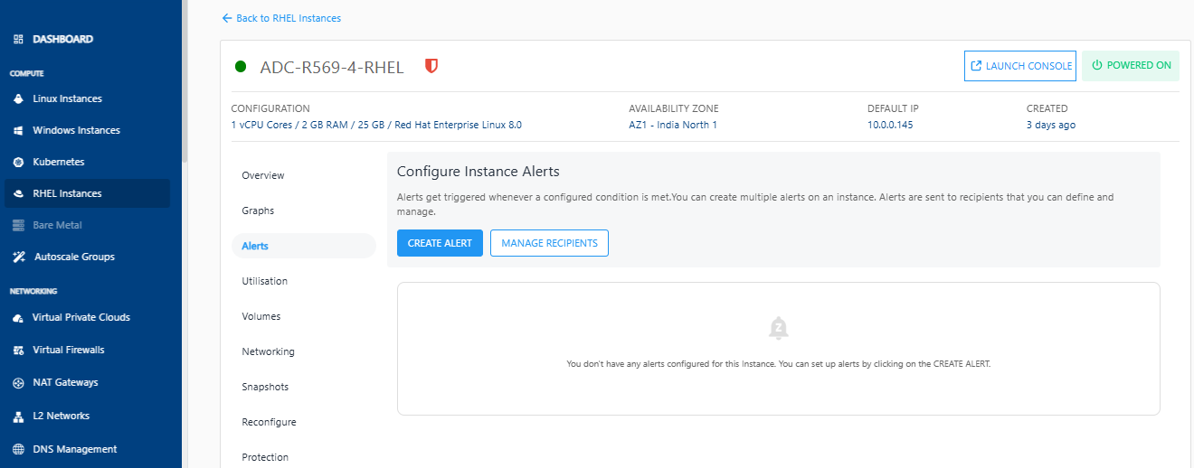The width and height of the screenshot is (1194, 468).
Task: Open the Protection tab
Action: click(265, 457)
